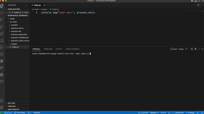Open the Run and Debug view
Image resolution: width=204 pixels, height=114 pixels.
2,27
